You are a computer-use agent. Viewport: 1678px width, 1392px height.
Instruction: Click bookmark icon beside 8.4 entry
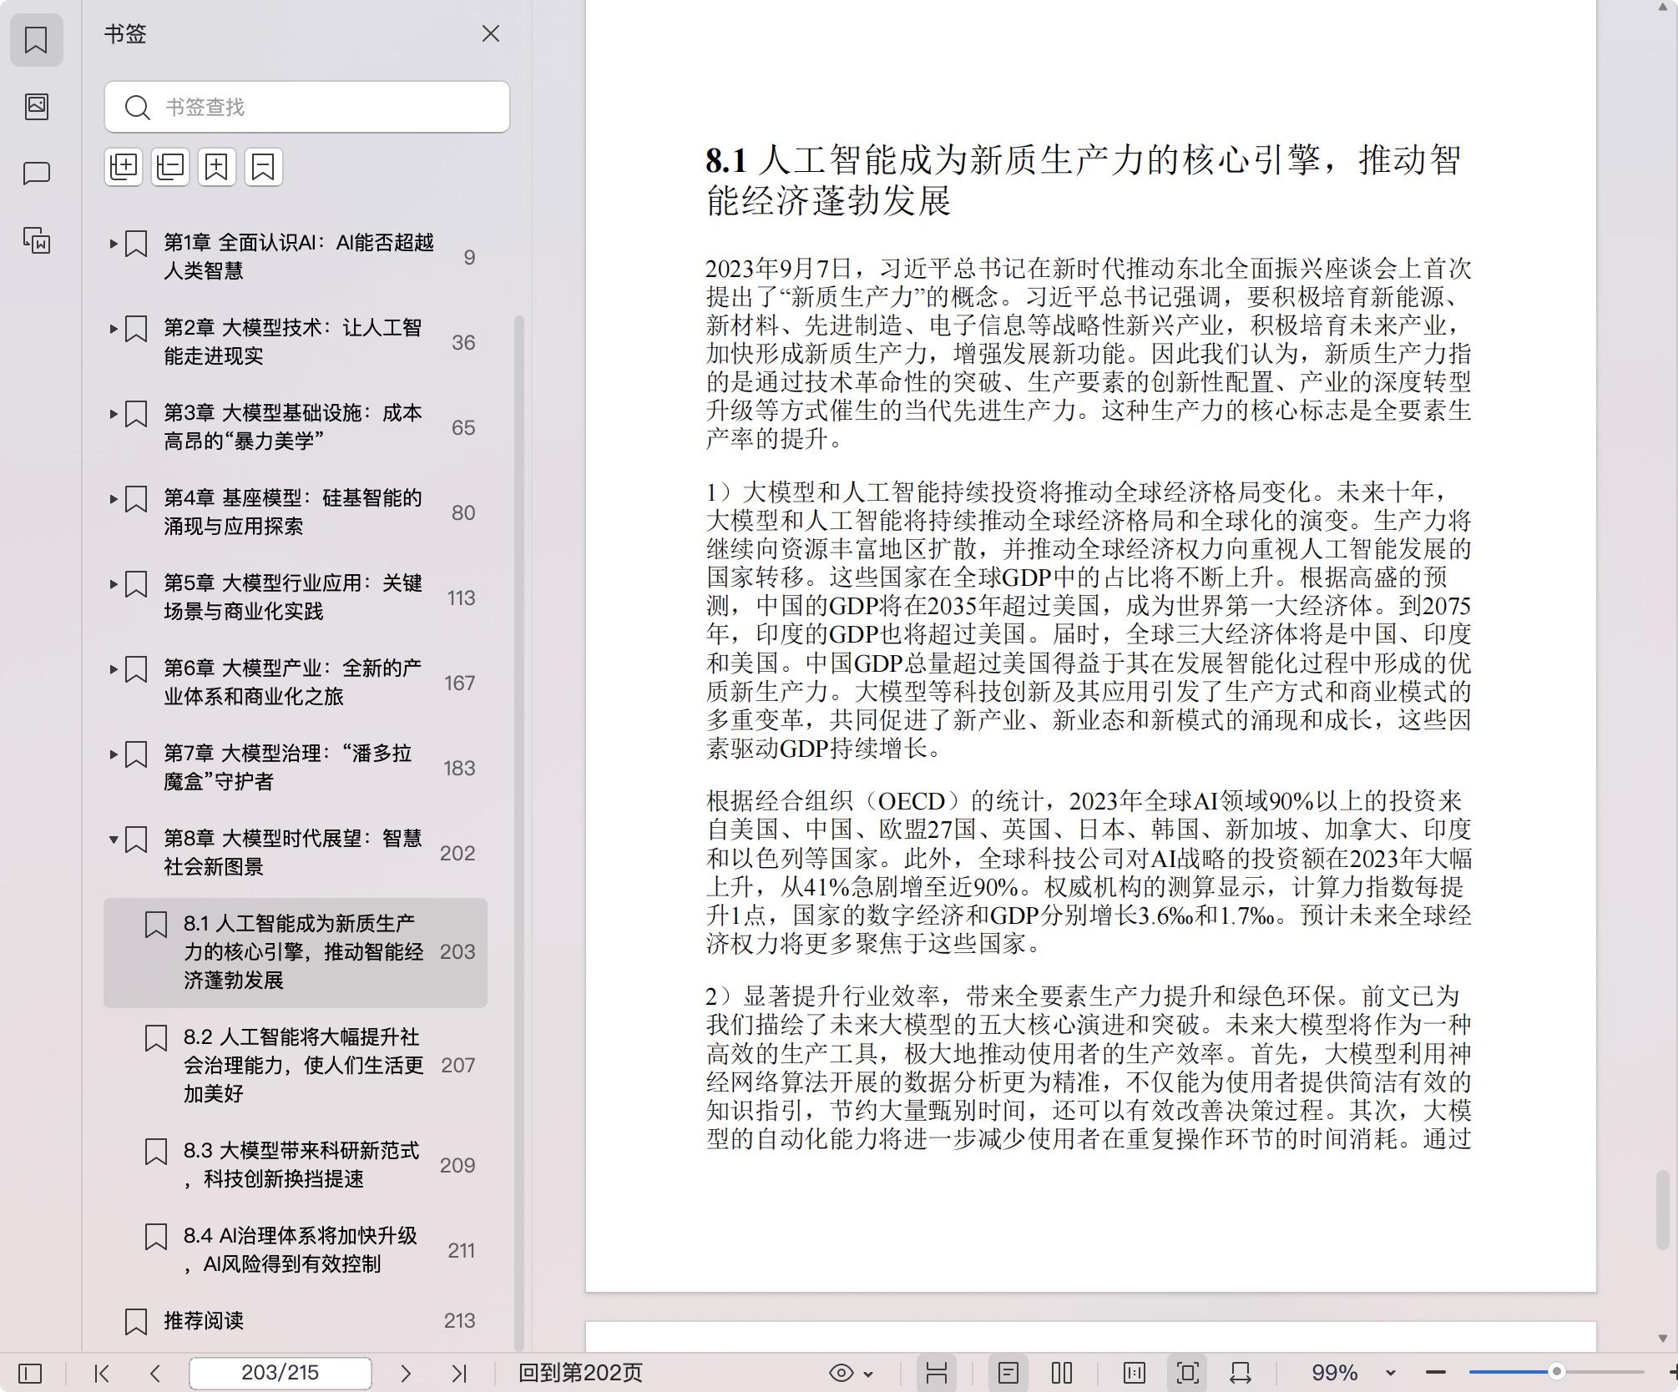(x=156, y=1237)
